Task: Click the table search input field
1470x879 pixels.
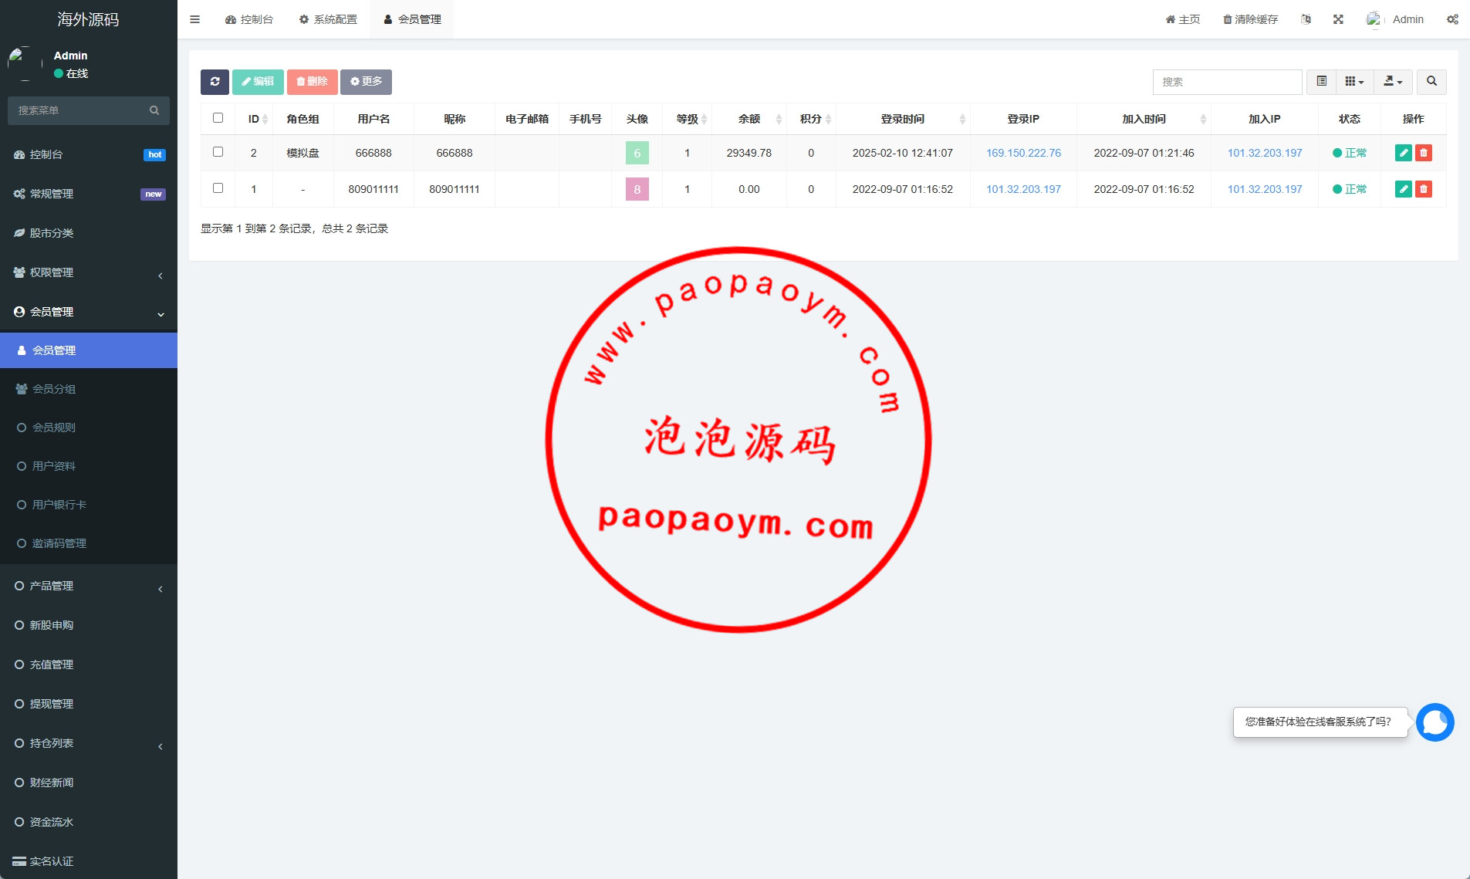Action: click(1227, 82)
